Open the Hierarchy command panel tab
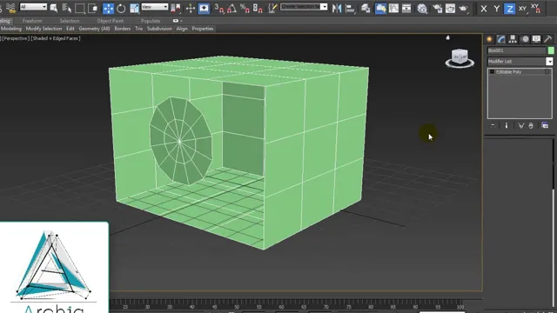Screen dimensions: 557x313 [x=513, y=39]
